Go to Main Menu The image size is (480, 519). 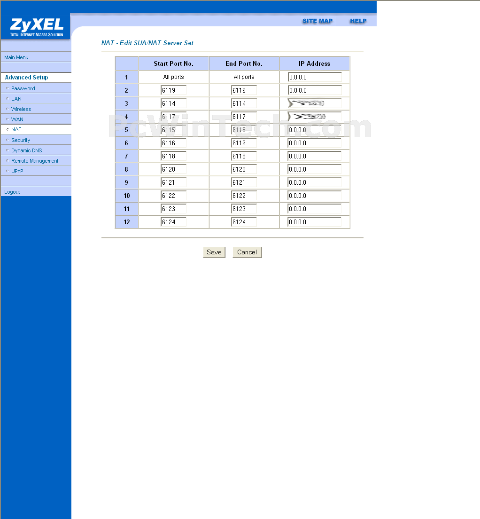tap(16, 57)
